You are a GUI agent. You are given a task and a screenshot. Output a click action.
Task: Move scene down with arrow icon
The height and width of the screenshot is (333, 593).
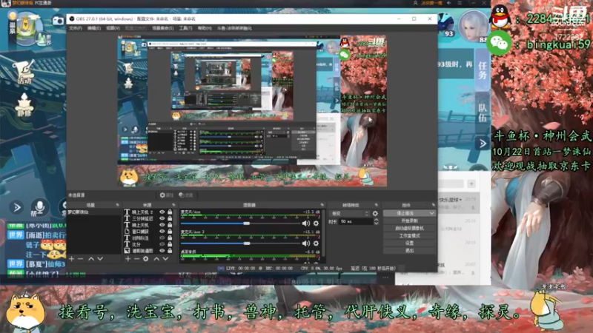(100, 259)
